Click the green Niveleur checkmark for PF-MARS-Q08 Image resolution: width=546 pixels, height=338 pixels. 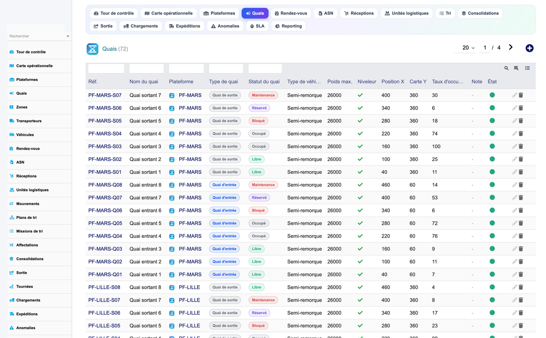pos(360,185)
